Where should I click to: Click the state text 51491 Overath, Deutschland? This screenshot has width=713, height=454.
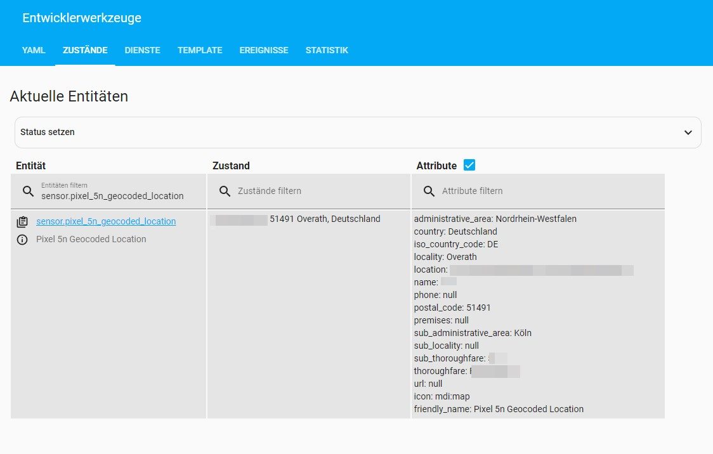[325, 219]
